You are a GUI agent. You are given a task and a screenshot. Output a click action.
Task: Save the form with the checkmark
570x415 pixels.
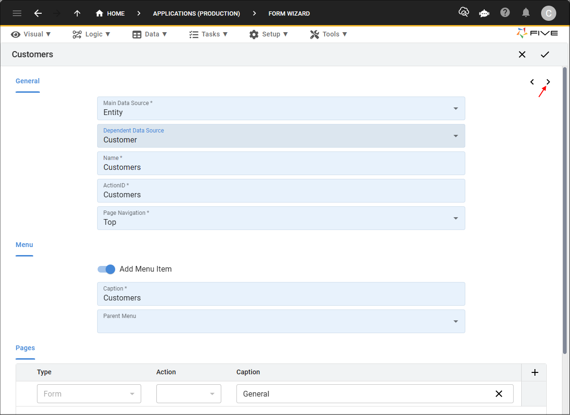[x=545, y=54]
